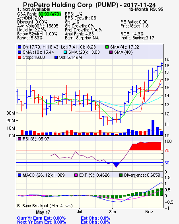Click the green SMA (4) legend swatch
Image resolution: width=179 pixels, height=224 pixels.
(107, 47)
